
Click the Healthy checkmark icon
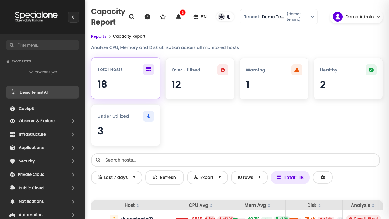[371, 70]
